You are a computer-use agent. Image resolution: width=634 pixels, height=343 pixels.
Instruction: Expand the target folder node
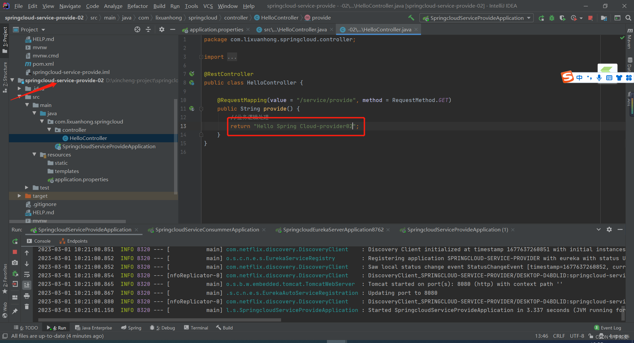click(x=19, y=196)
